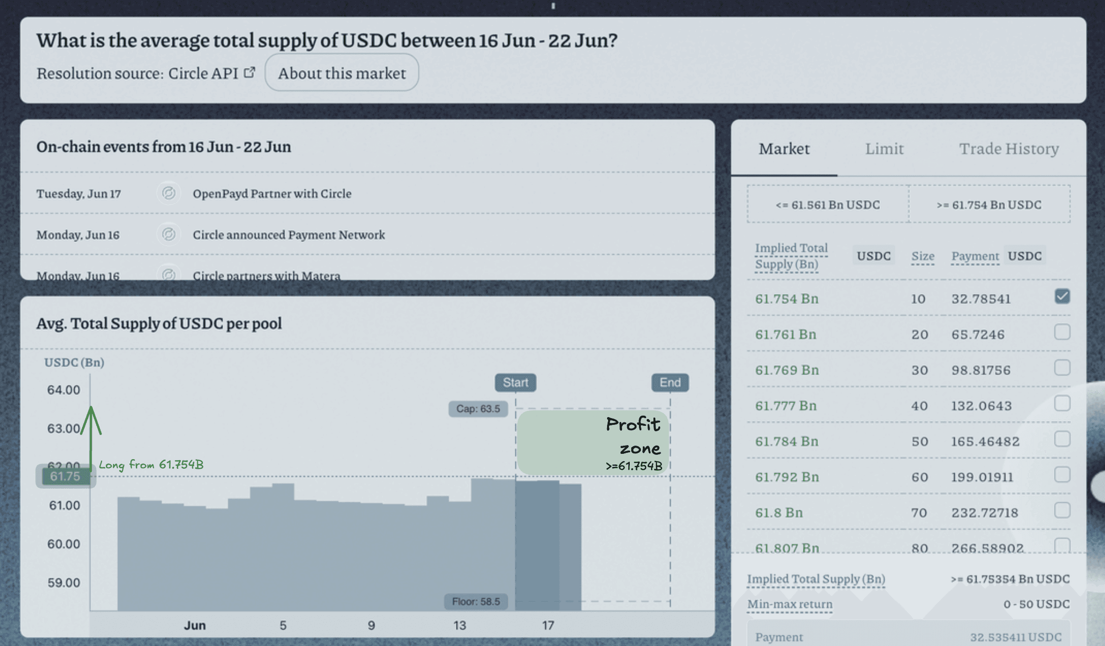Click the About this market button

coord(341,72)
